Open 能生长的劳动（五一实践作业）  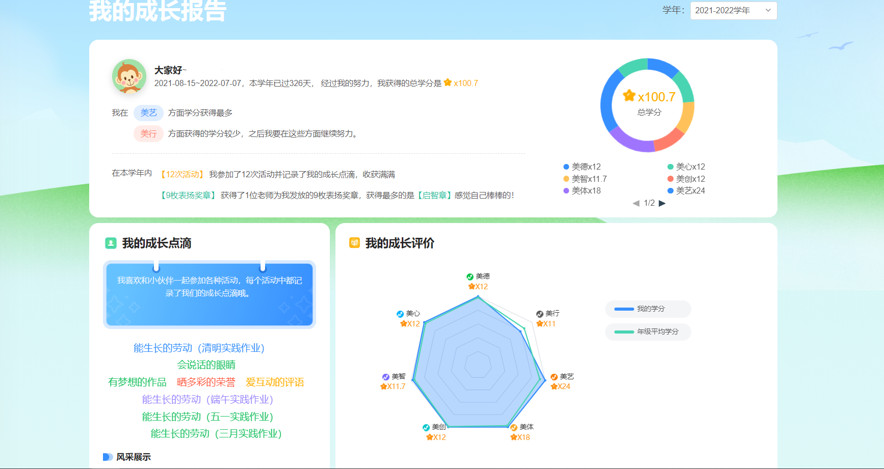(207, 417)
